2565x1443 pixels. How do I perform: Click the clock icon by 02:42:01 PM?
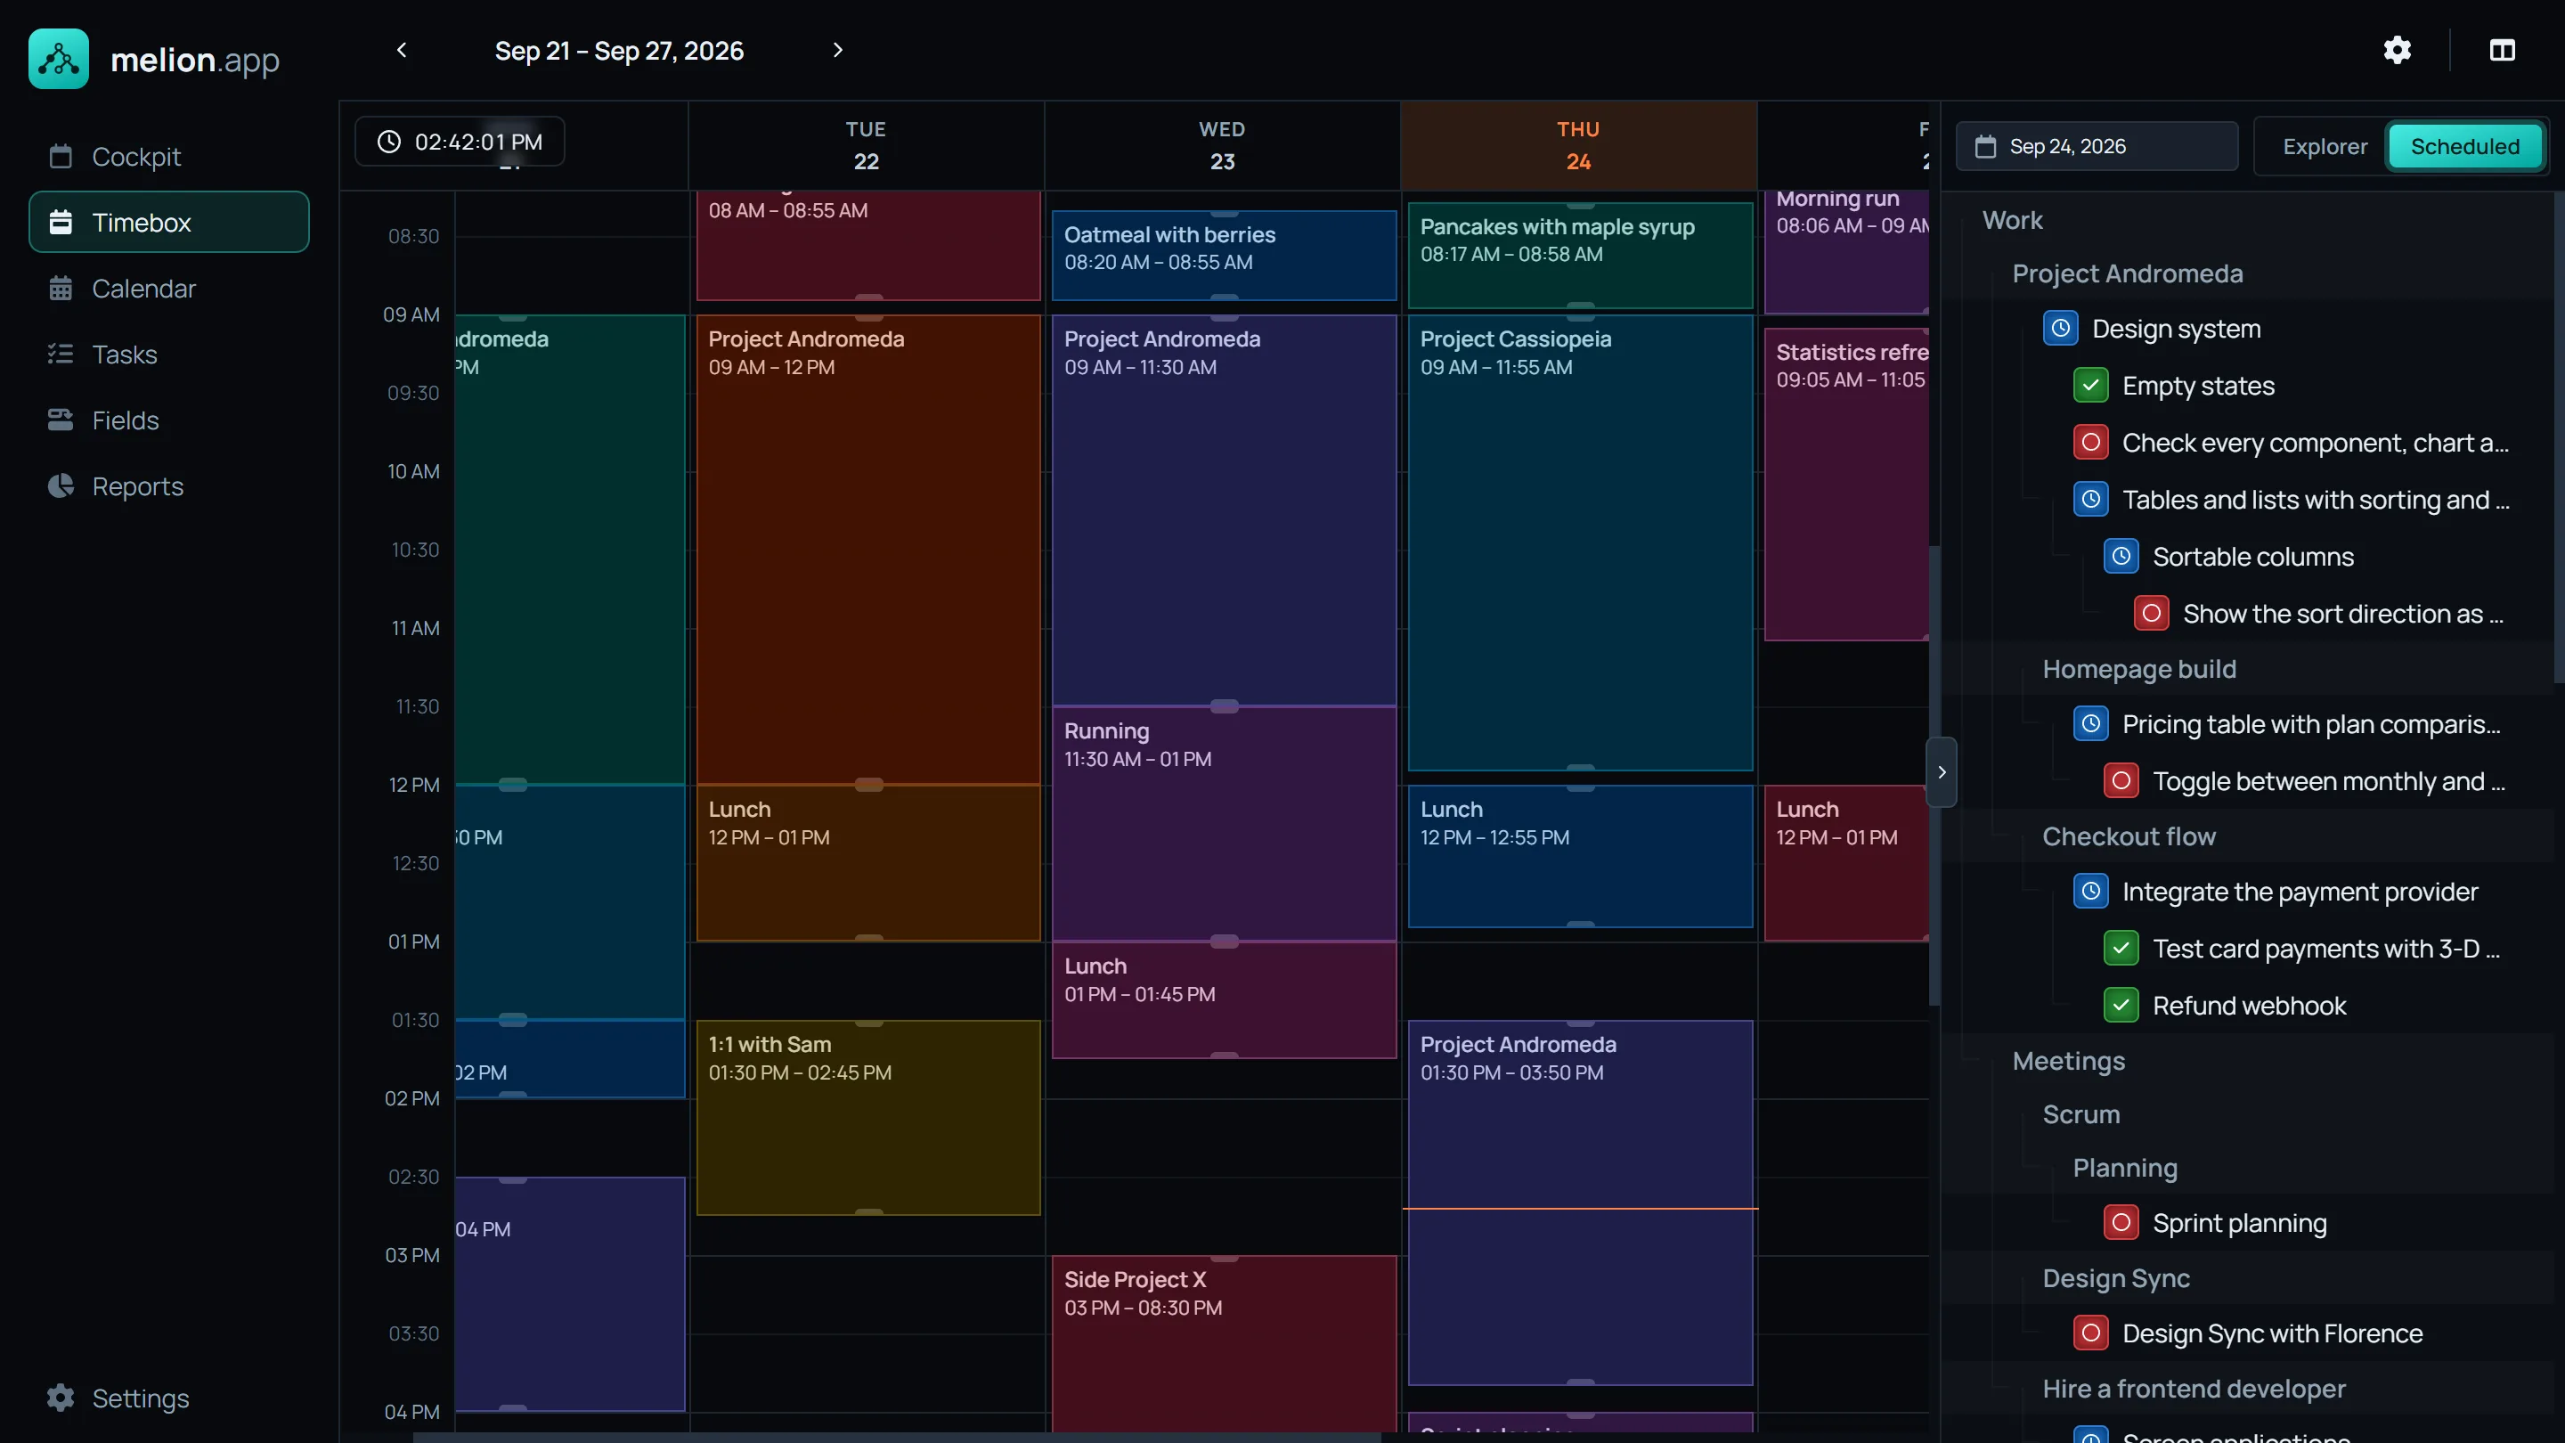tap(389, 142)
